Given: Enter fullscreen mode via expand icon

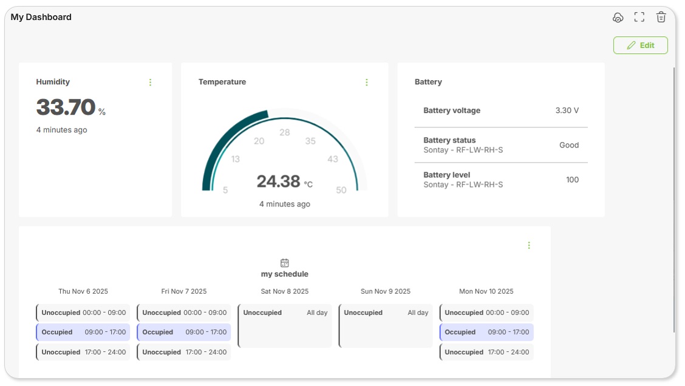Looking at the screenshot, I should 639,17.
